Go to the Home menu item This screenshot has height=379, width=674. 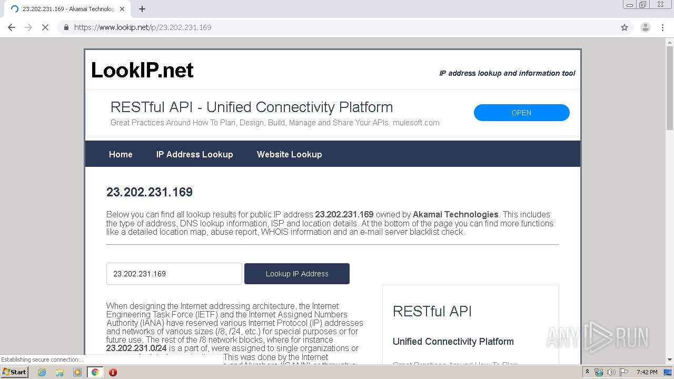coord(121,154)
